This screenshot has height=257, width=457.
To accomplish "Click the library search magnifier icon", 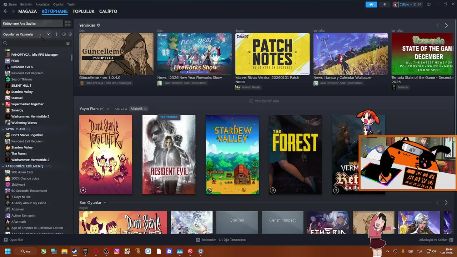I will click(x=5, y=43).
